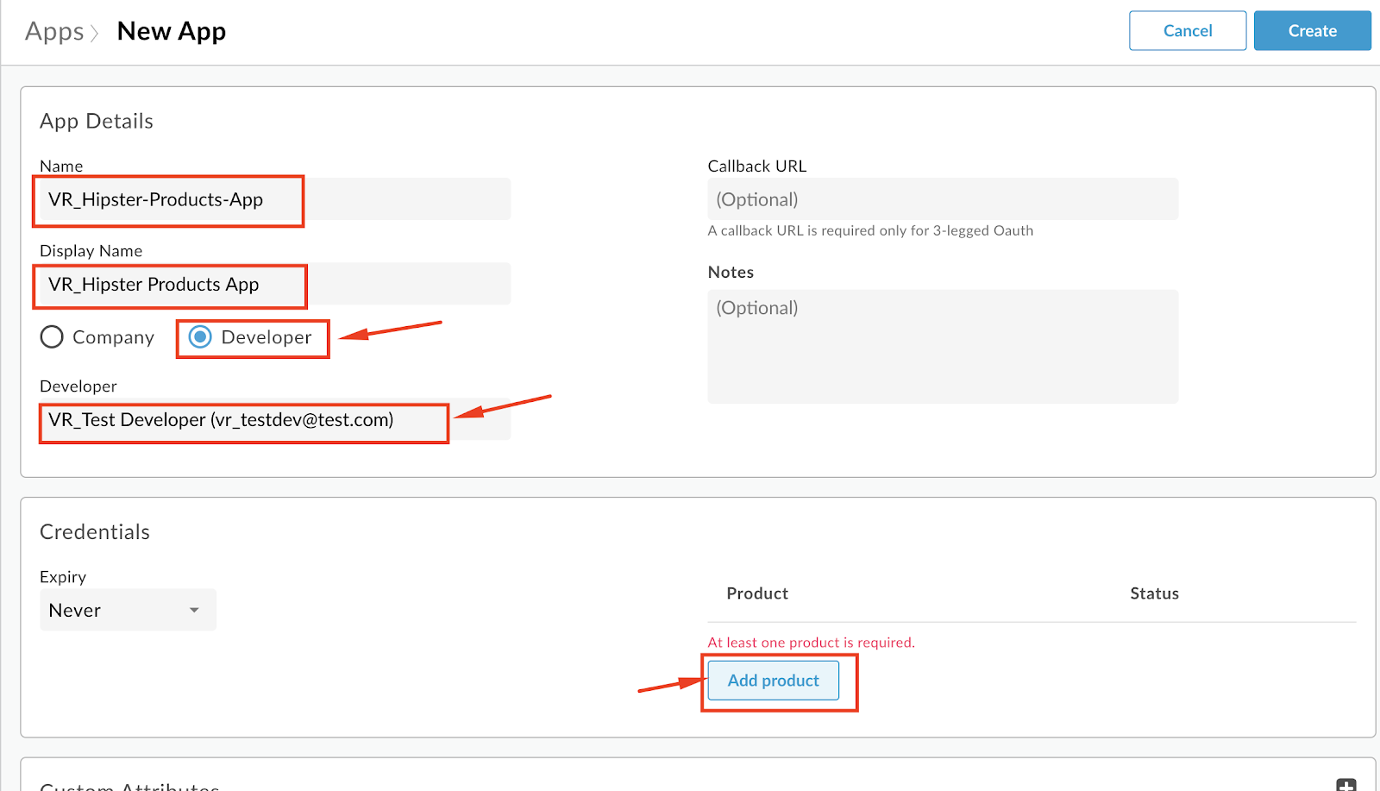Select the Company radio button
The height and width of the screenshot is (791, 1380).
click(52, 336)
